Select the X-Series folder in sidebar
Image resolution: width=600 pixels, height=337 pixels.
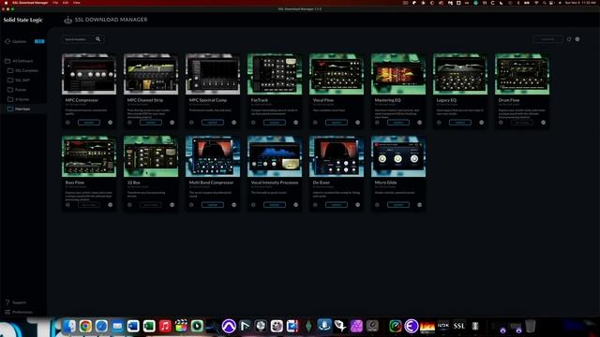tap(22, 99)
